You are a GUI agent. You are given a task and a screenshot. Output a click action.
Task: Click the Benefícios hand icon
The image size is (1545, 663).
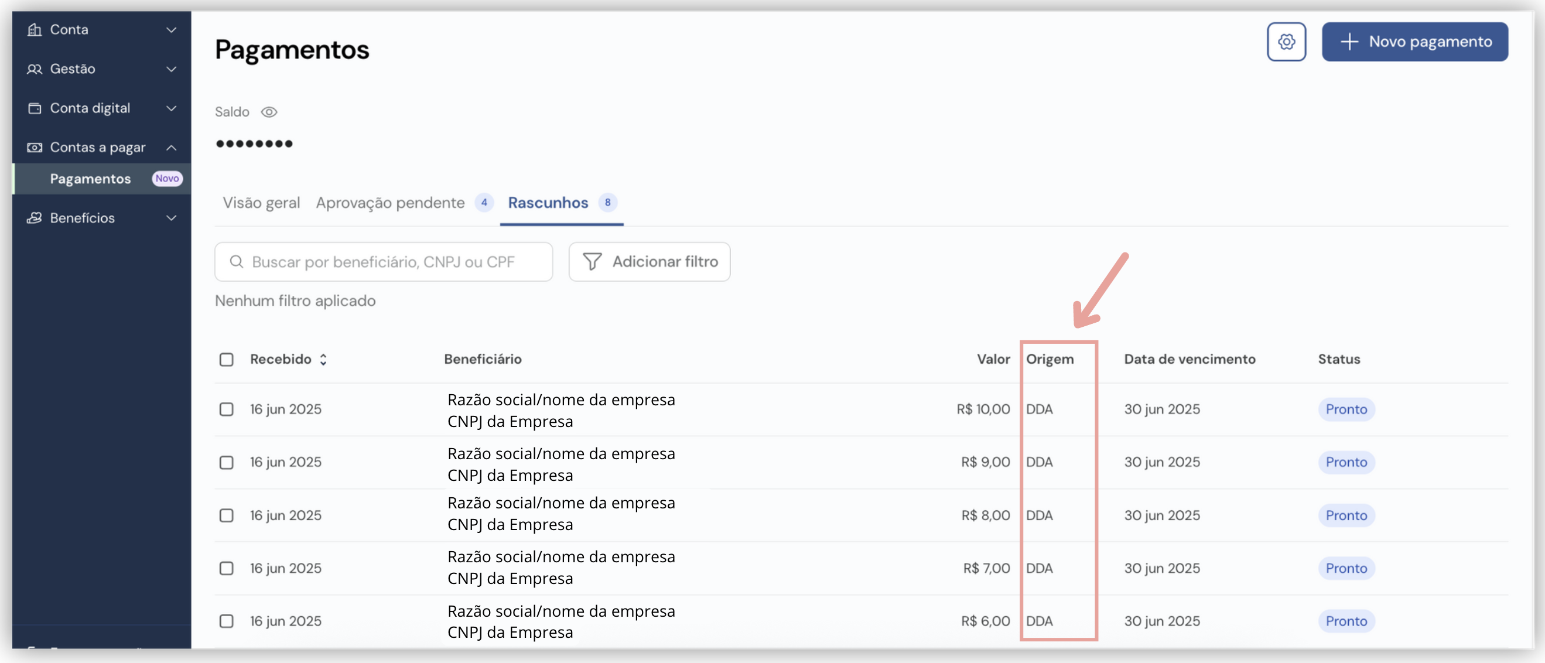coord(35,218)
